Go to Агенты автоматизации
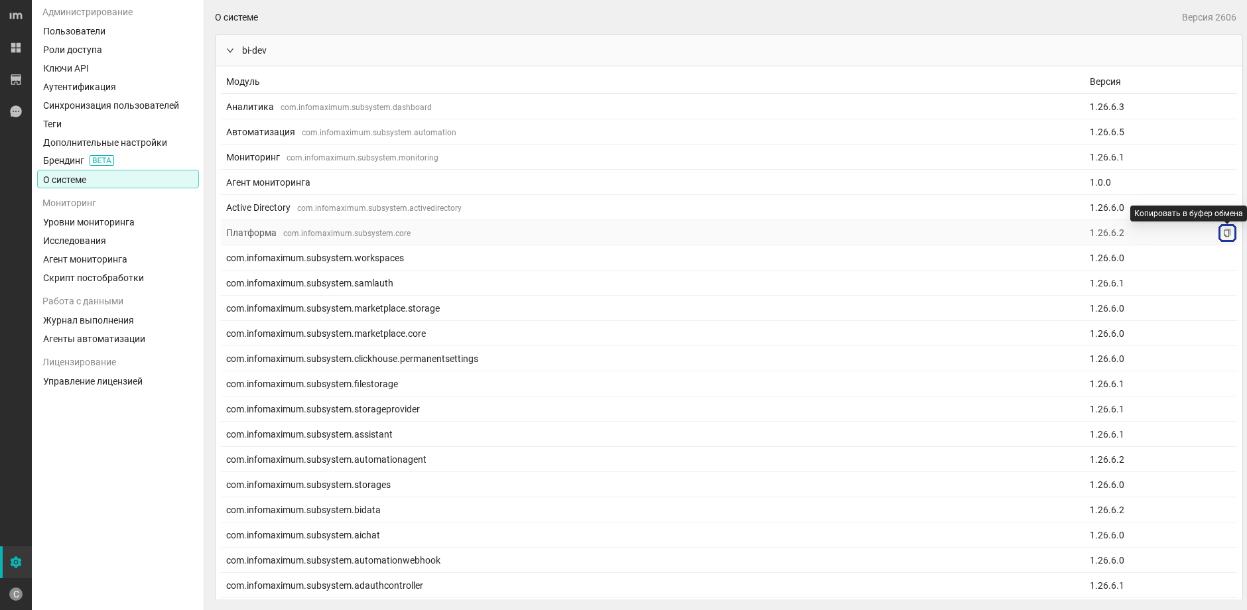The width and height of the screenshot is (1247, 610). [x=118, y=339]
